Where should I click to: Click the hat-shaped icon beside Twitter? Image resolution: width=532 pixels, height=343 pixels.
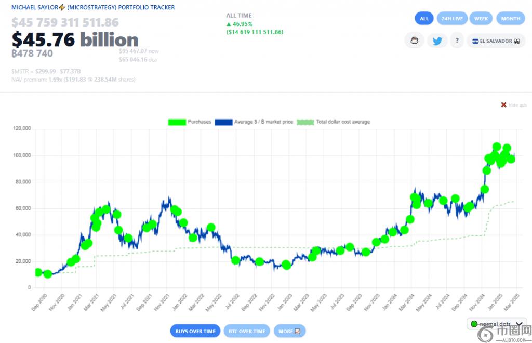pyautogui.click(x=415, y=41)
